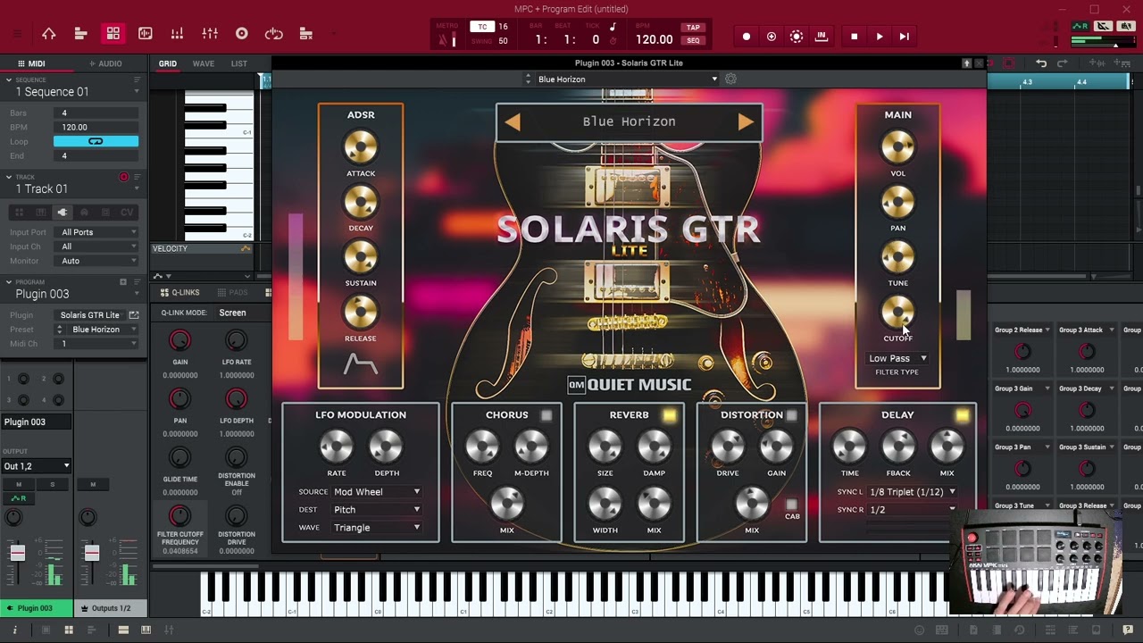Open the LFO Source Mod Wheel dropdown
Screen dimensions: 1143x643
(377, 492)
